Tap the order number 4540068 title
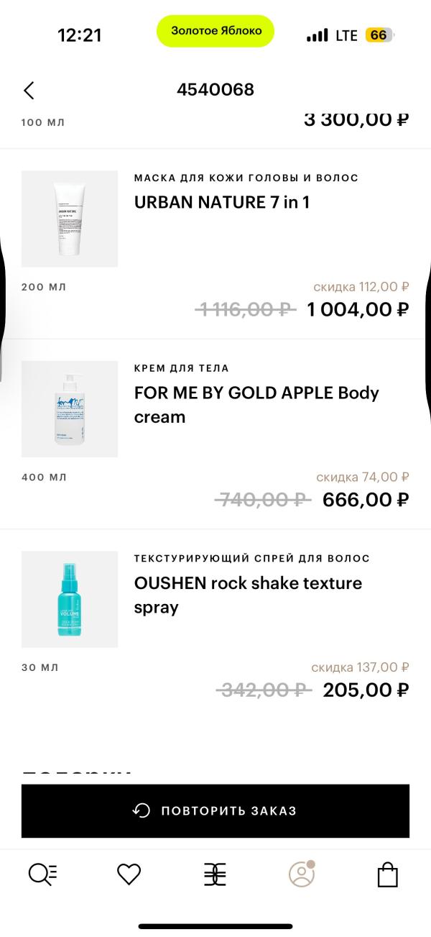431x937 pixels. click(215, 90)
